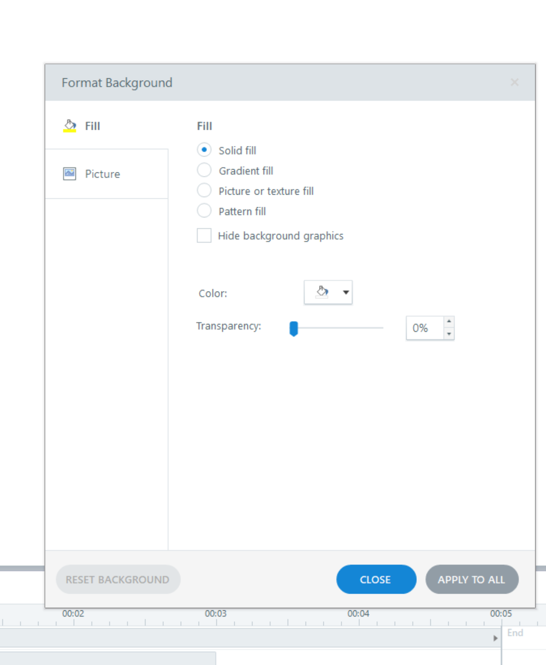Click the transparency percentage input field
Viewport: 546px width, 665px height.
pyautogui.click(x=423, y=328)
